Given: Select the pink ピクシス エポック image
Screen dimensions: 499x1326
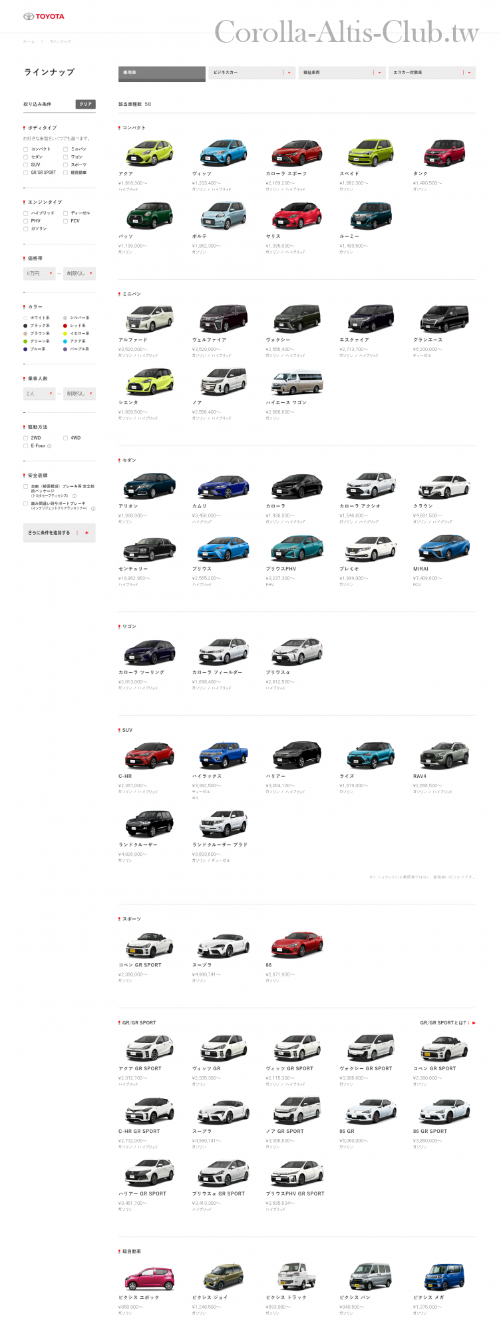Looking at the screenshot, I should [x=150, y=1277].
